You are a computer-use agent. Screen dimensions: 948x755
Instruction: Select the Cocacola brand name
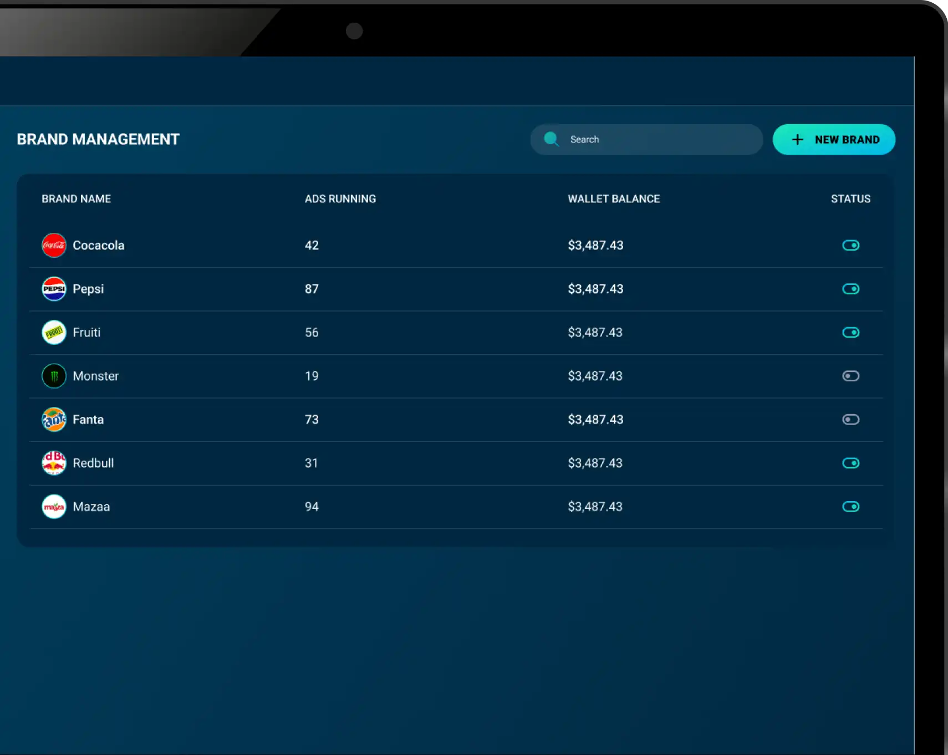(x=99, y=245)
